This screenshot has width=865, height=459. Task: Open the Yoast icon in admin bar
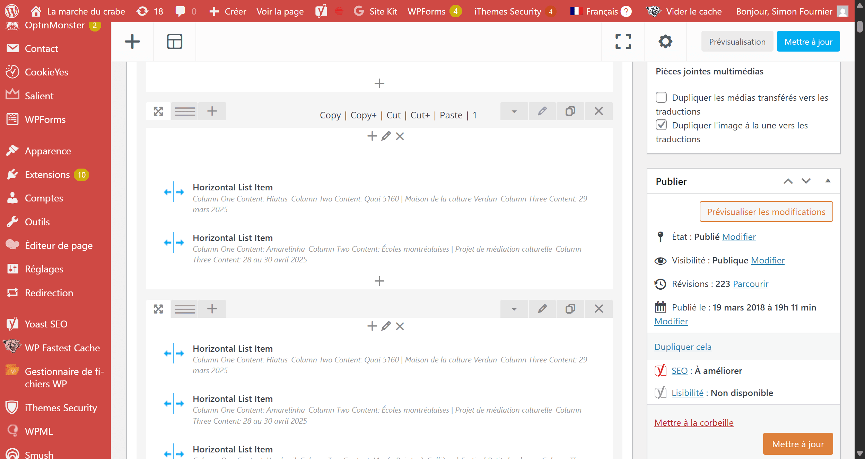321,11
